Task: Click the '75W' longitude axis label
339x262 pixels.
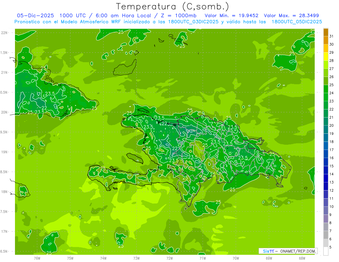Action: pos(70,258)
